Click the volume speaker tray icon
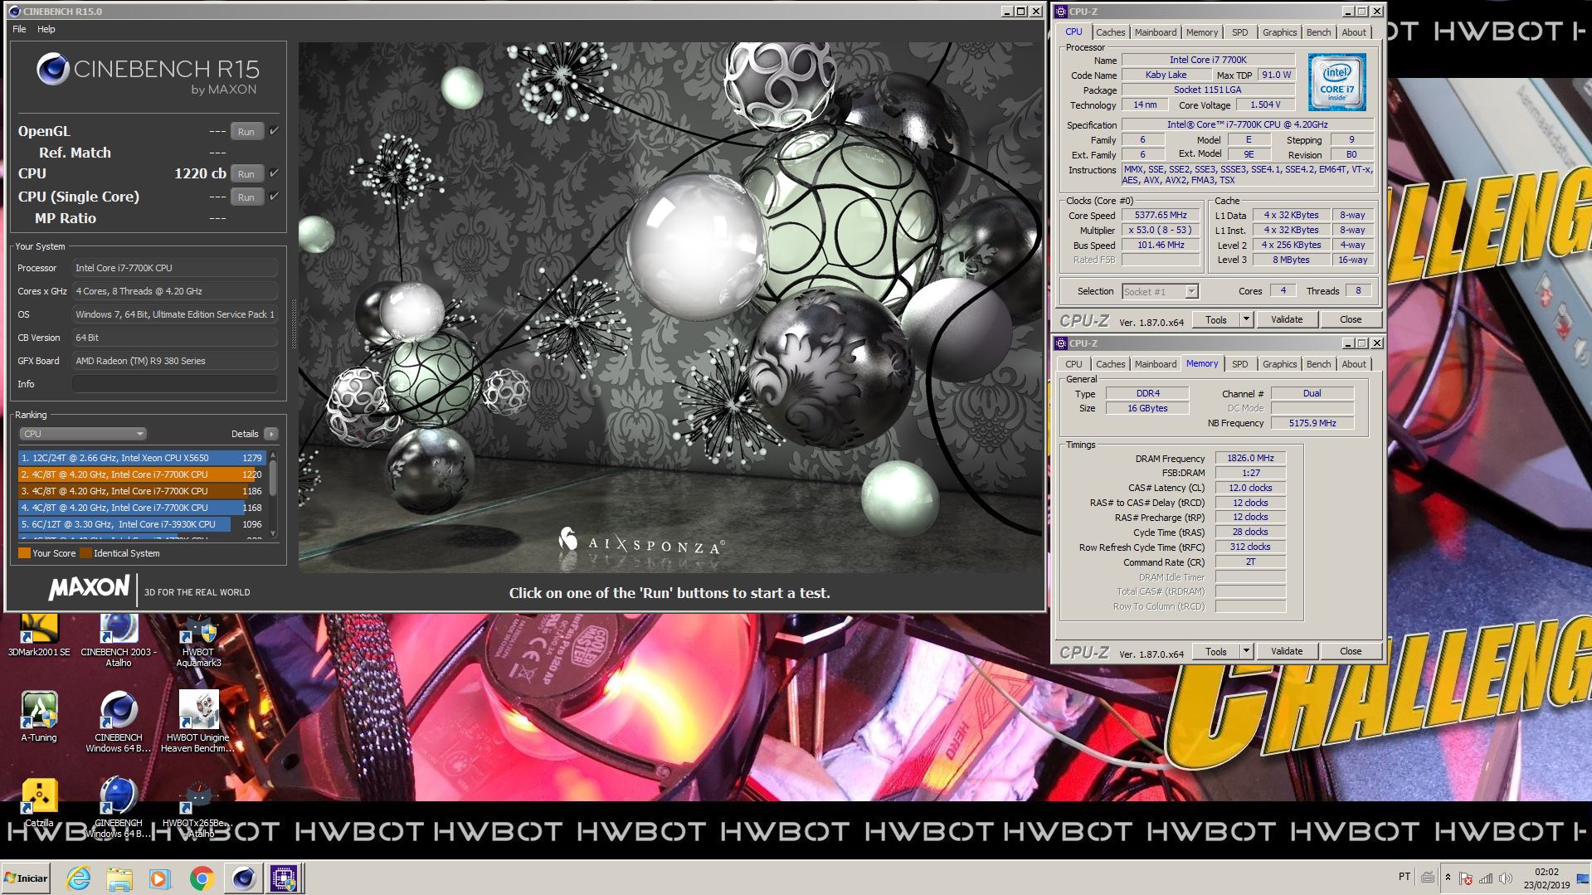This screenshot has width=1592, height=895. click(x=1506, y=878)
